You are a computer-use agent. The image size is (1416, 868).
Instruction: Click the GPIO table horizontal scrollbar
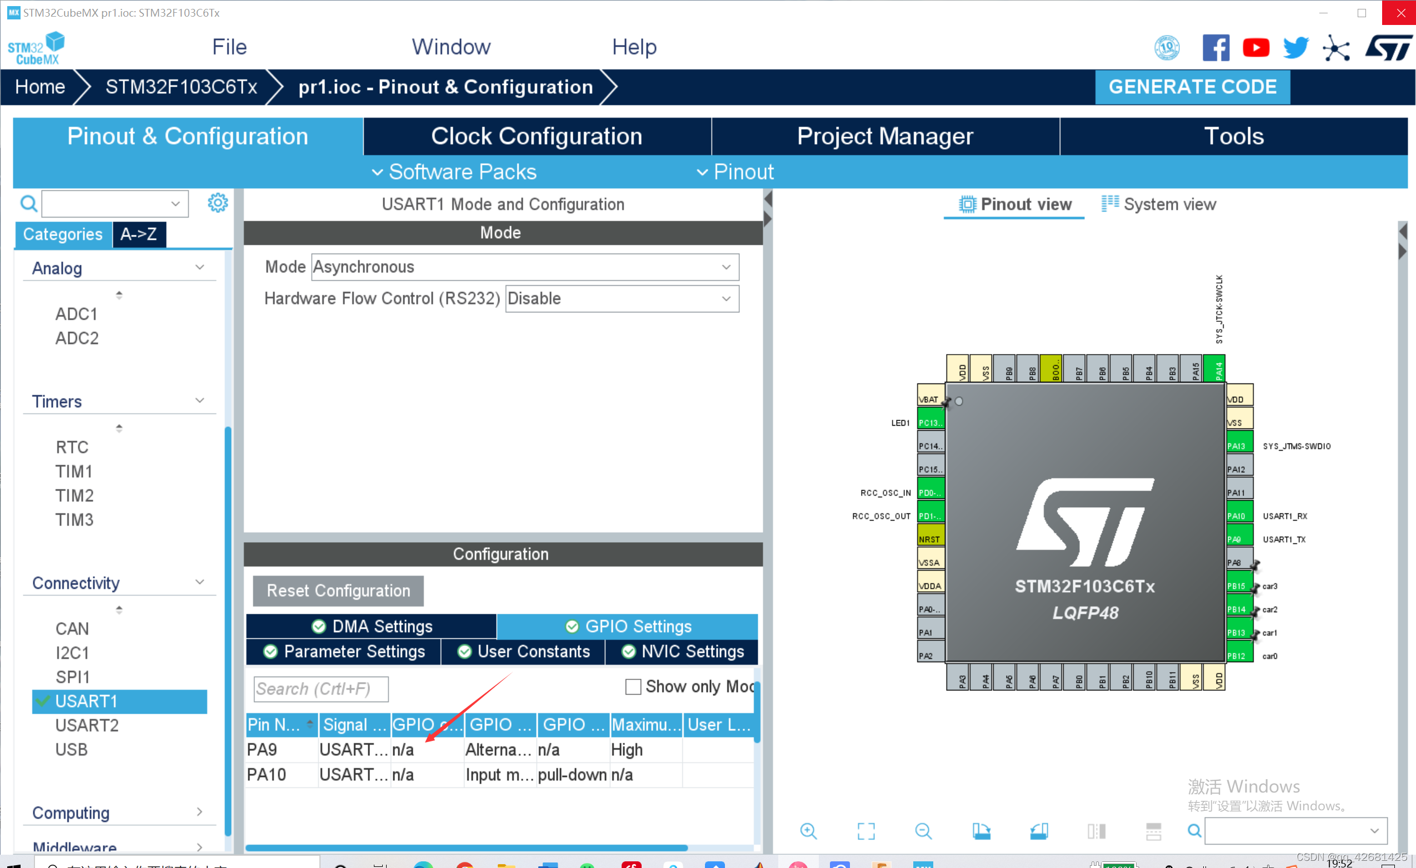pos(466,847)
